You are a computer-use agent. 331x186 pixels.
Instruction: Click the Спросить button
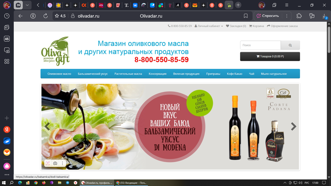pos(268,16)
